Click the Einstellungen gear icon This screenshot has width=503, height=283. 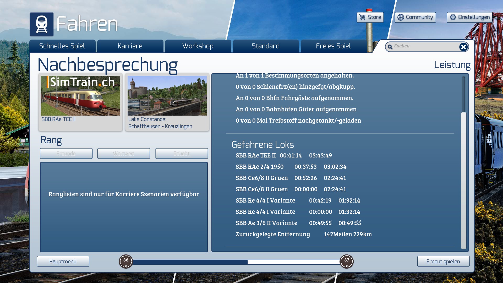pyautogui.click(x=453, y=17)
